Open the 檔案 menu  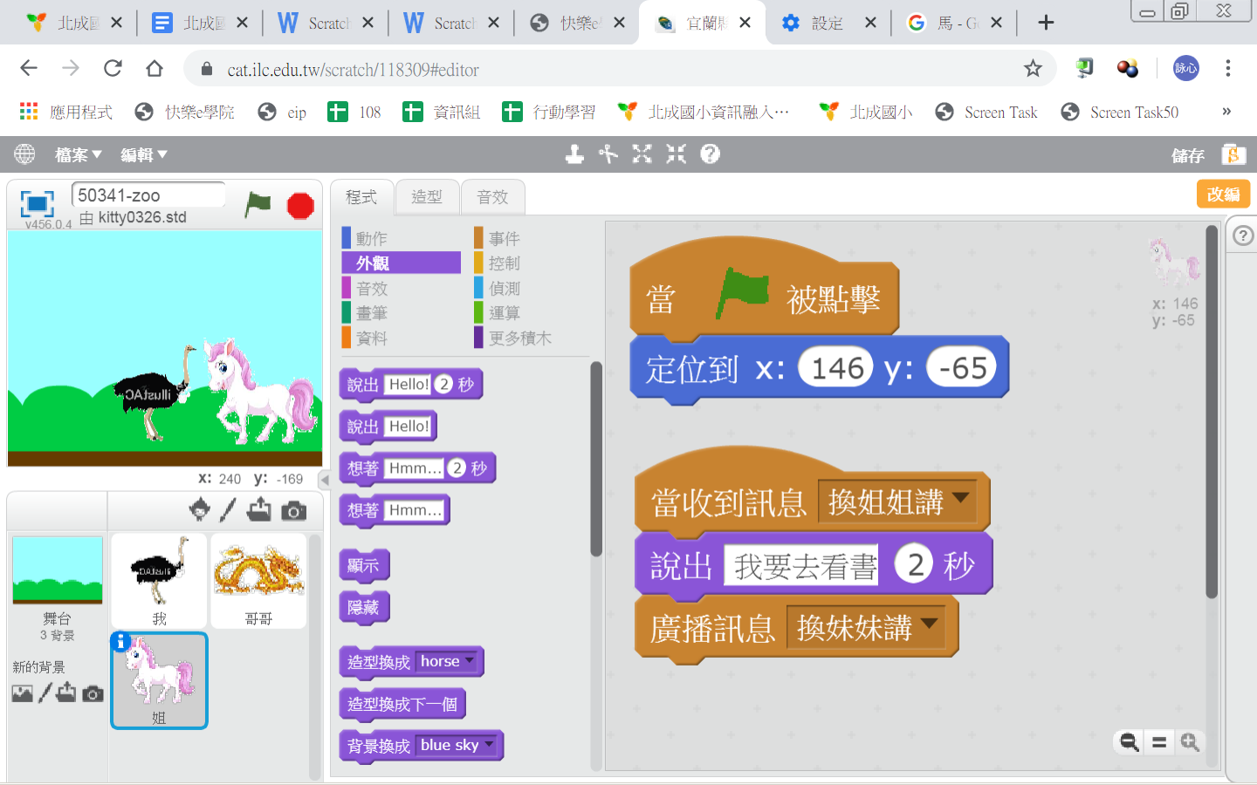pos(78,154)
